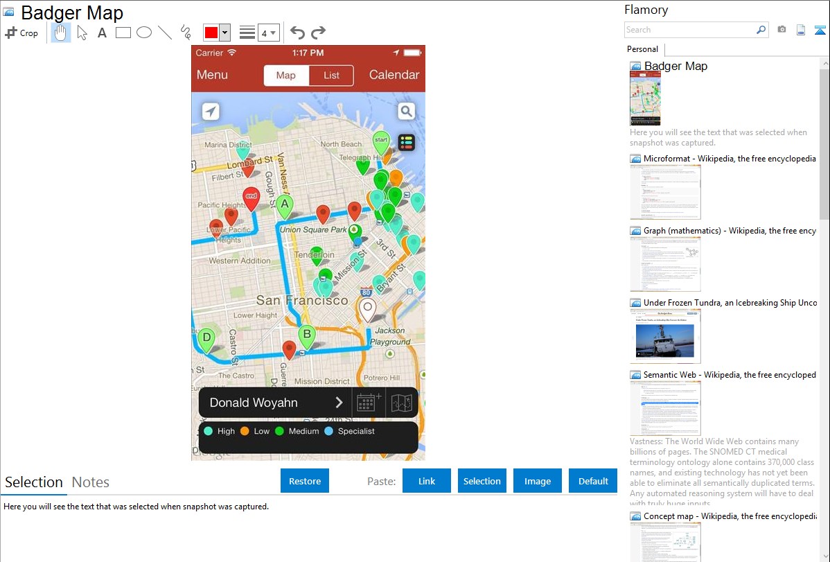Select the Crop tool
The image size is (830, 562).
pyautogui.click(x=21, y=33)
